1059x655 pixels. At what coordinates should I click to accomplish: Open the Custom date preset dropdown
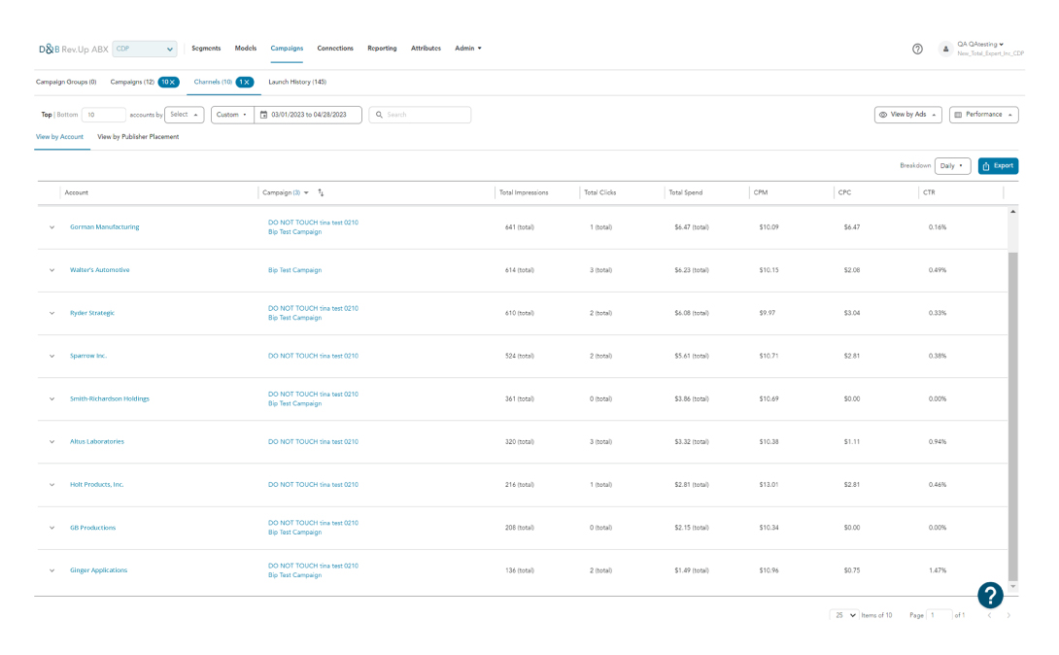[232, 115]
